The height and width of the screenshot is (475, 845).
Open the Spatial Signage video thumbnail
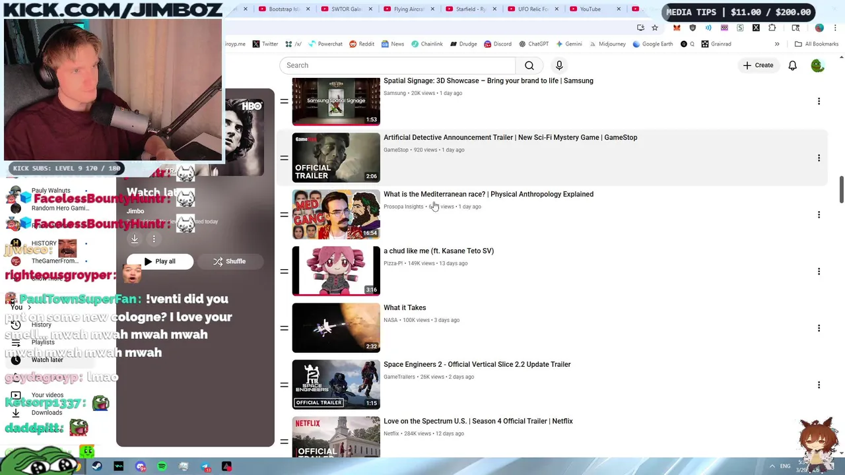(336, 102)
